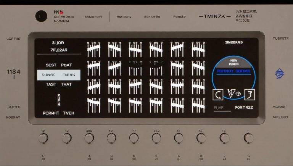
Task: Click the dimmed fader group in second row
Action: tap(135, 68)
